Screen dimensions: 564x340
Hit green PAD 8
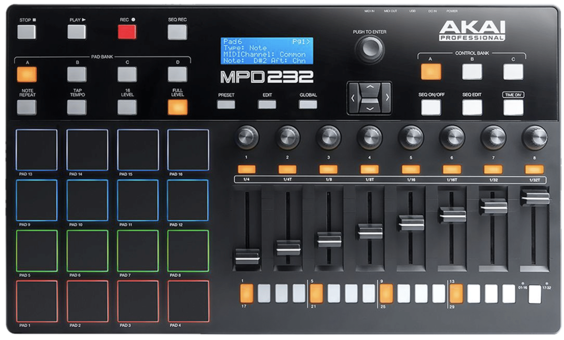188,251
